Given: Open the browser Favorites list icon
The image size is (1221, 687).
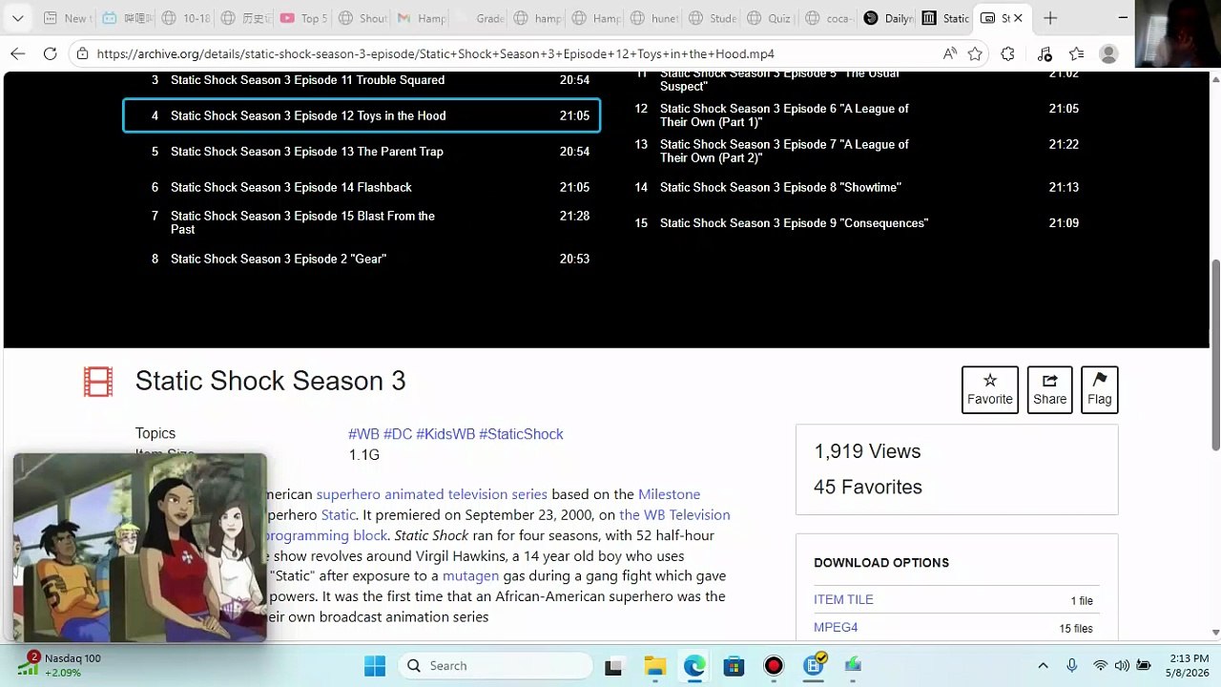Looking at the screenshot, I should click(x=1076, y=54).
